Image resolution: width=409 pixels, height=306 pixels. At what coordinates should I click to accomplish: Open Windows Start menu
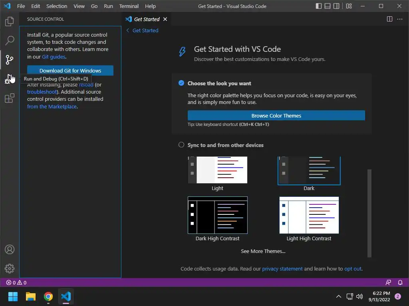point(13,296)
